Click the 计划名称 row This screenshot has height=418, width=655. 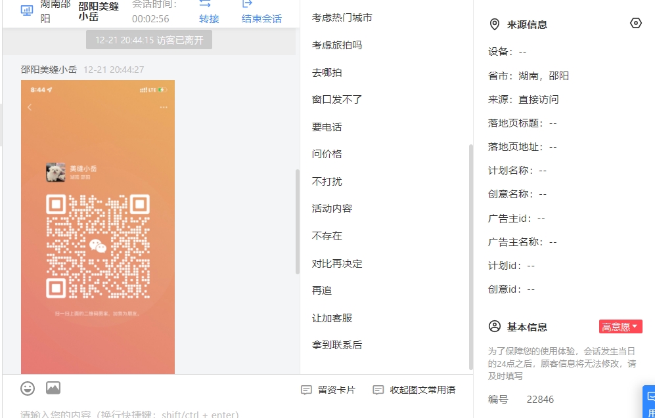click(x=517, y=171)
